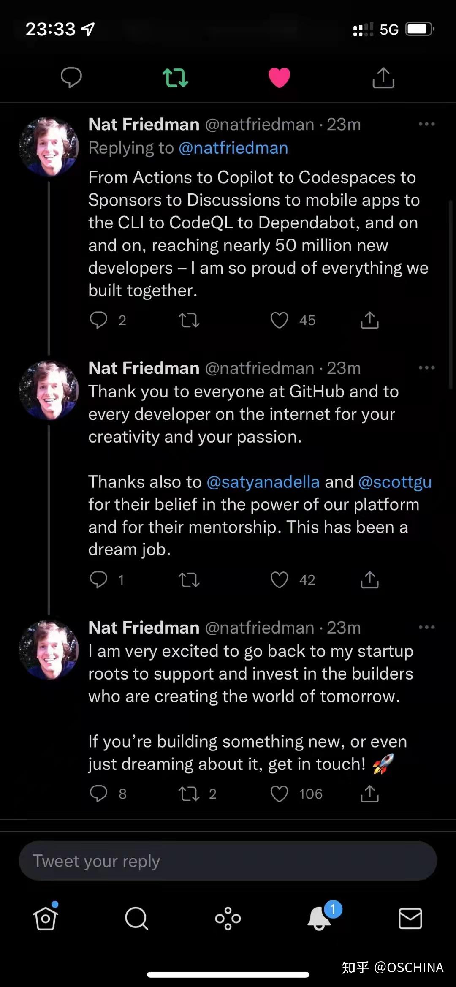Tap the 'Tweet your reply' field
The width and height of the screenshot is (456, 987).
point(228,860)
